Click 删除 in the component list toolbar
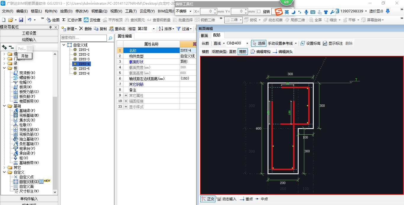404x205 pixels. tap(86, 29)
